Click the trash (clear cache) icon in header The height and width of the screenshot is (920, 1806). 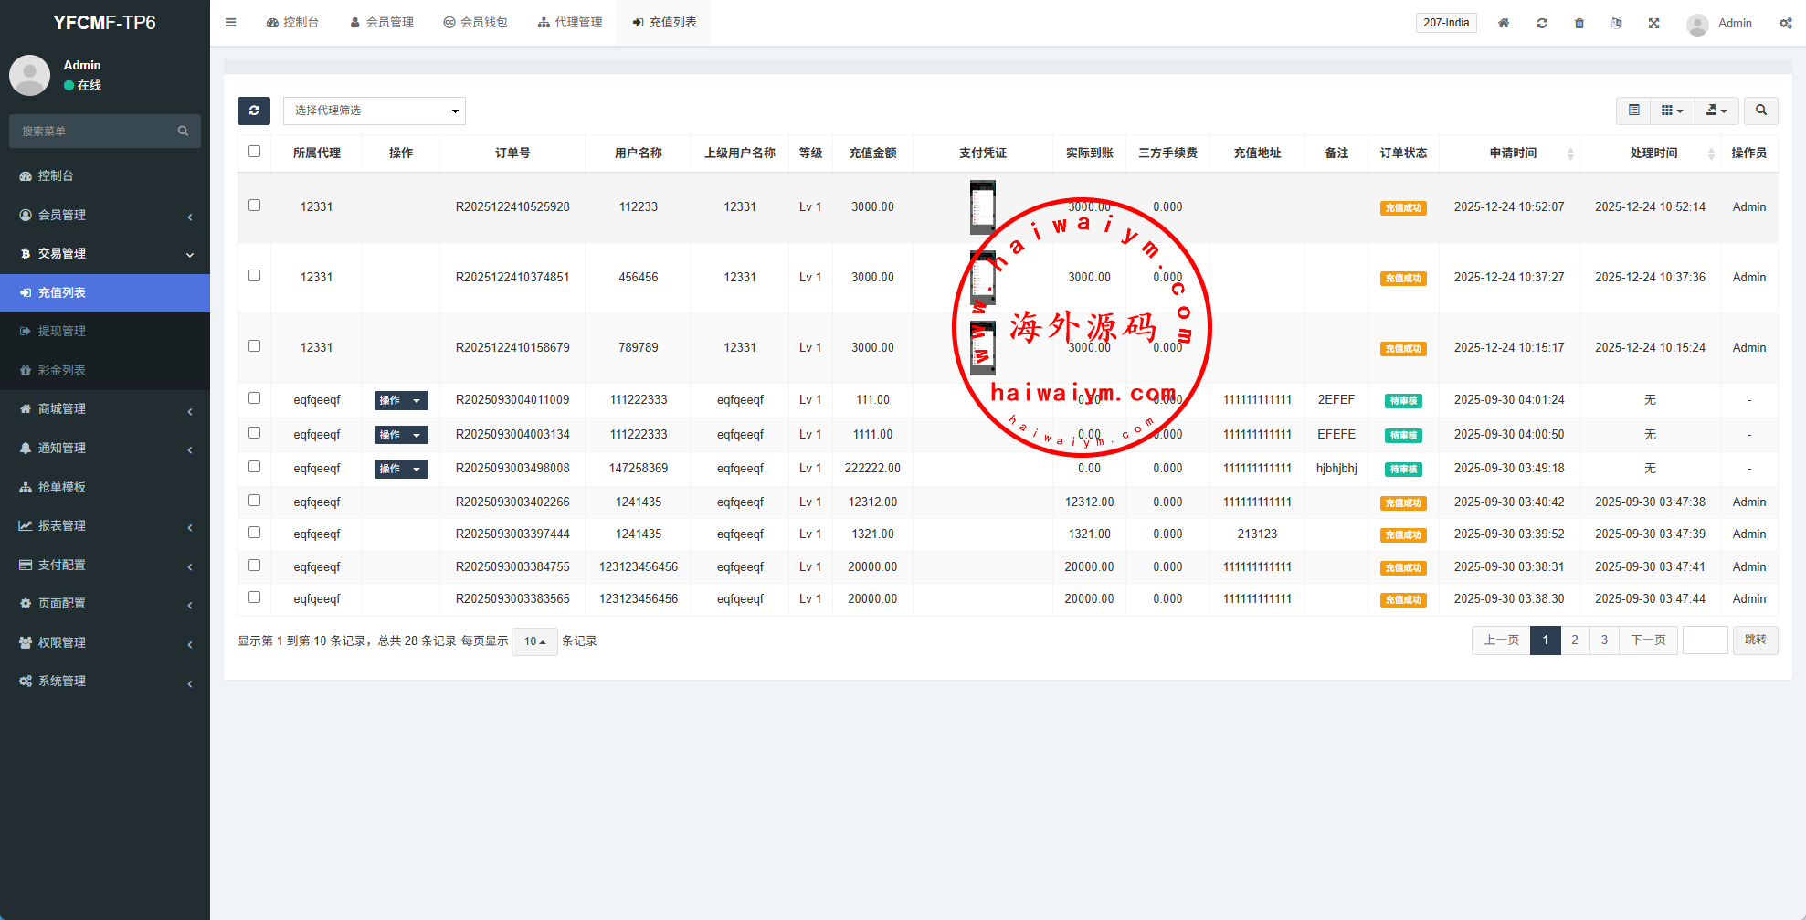[1579, 23]
